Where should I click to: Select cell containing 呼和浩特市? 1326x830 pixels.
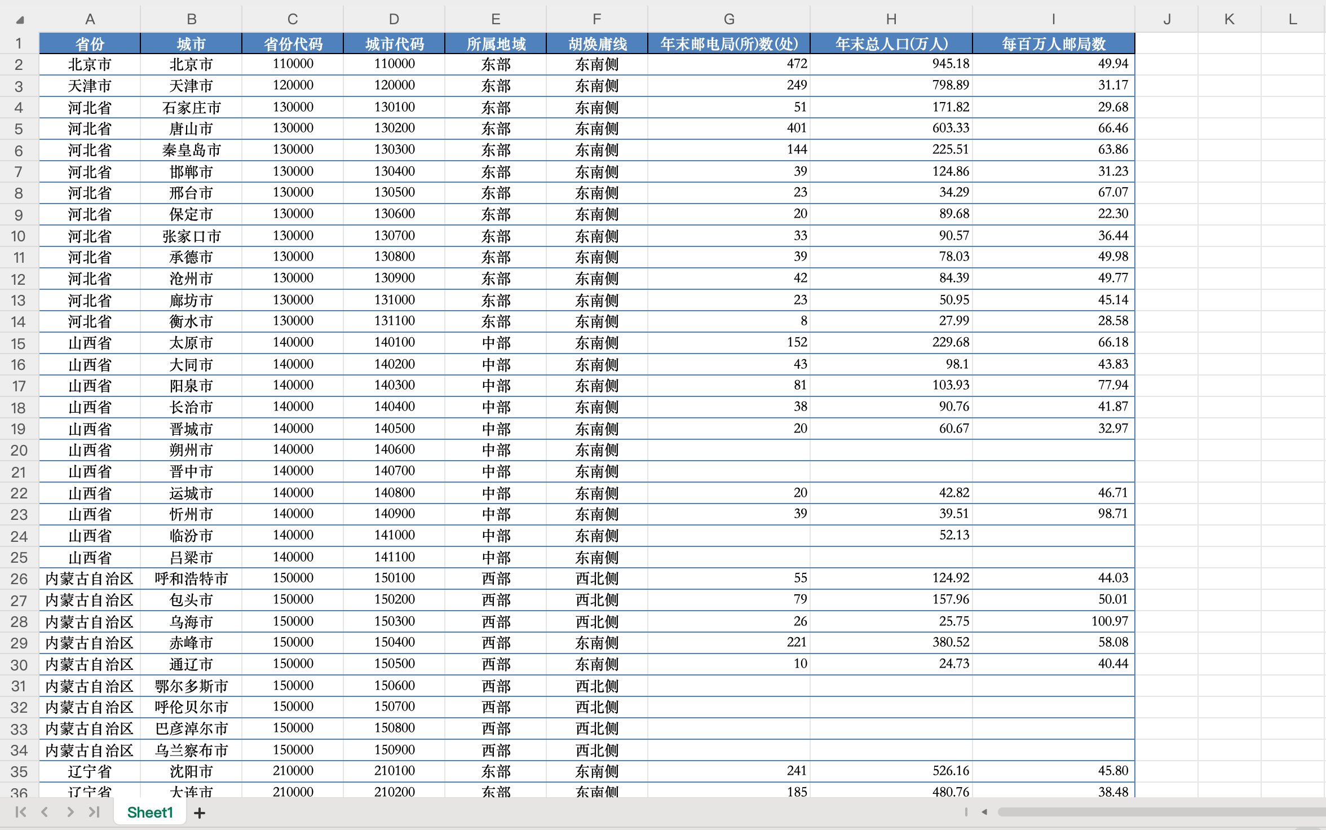[x=191, y=578]
